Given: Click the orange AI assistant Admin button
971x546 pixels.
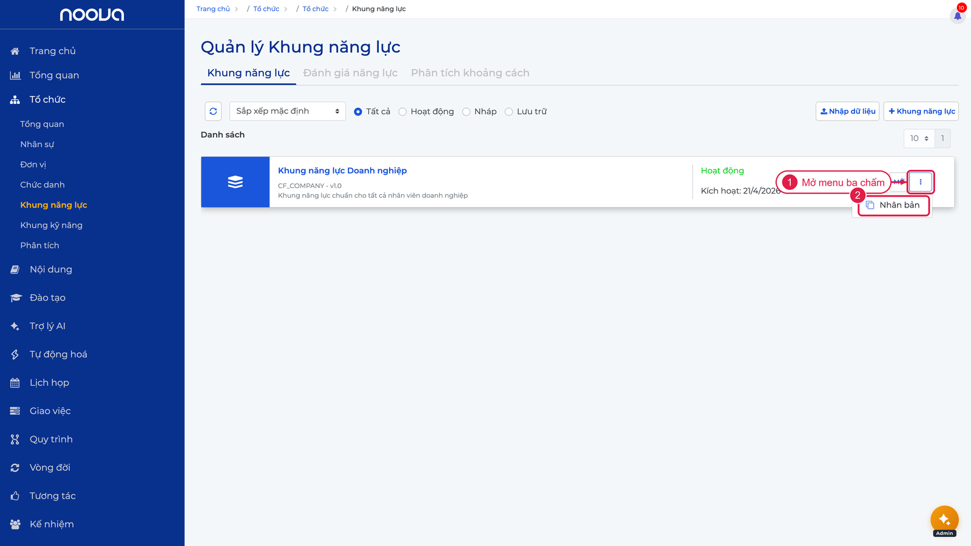Looking at the screenshot, I should pyautogui.click(x=944, y=520).
